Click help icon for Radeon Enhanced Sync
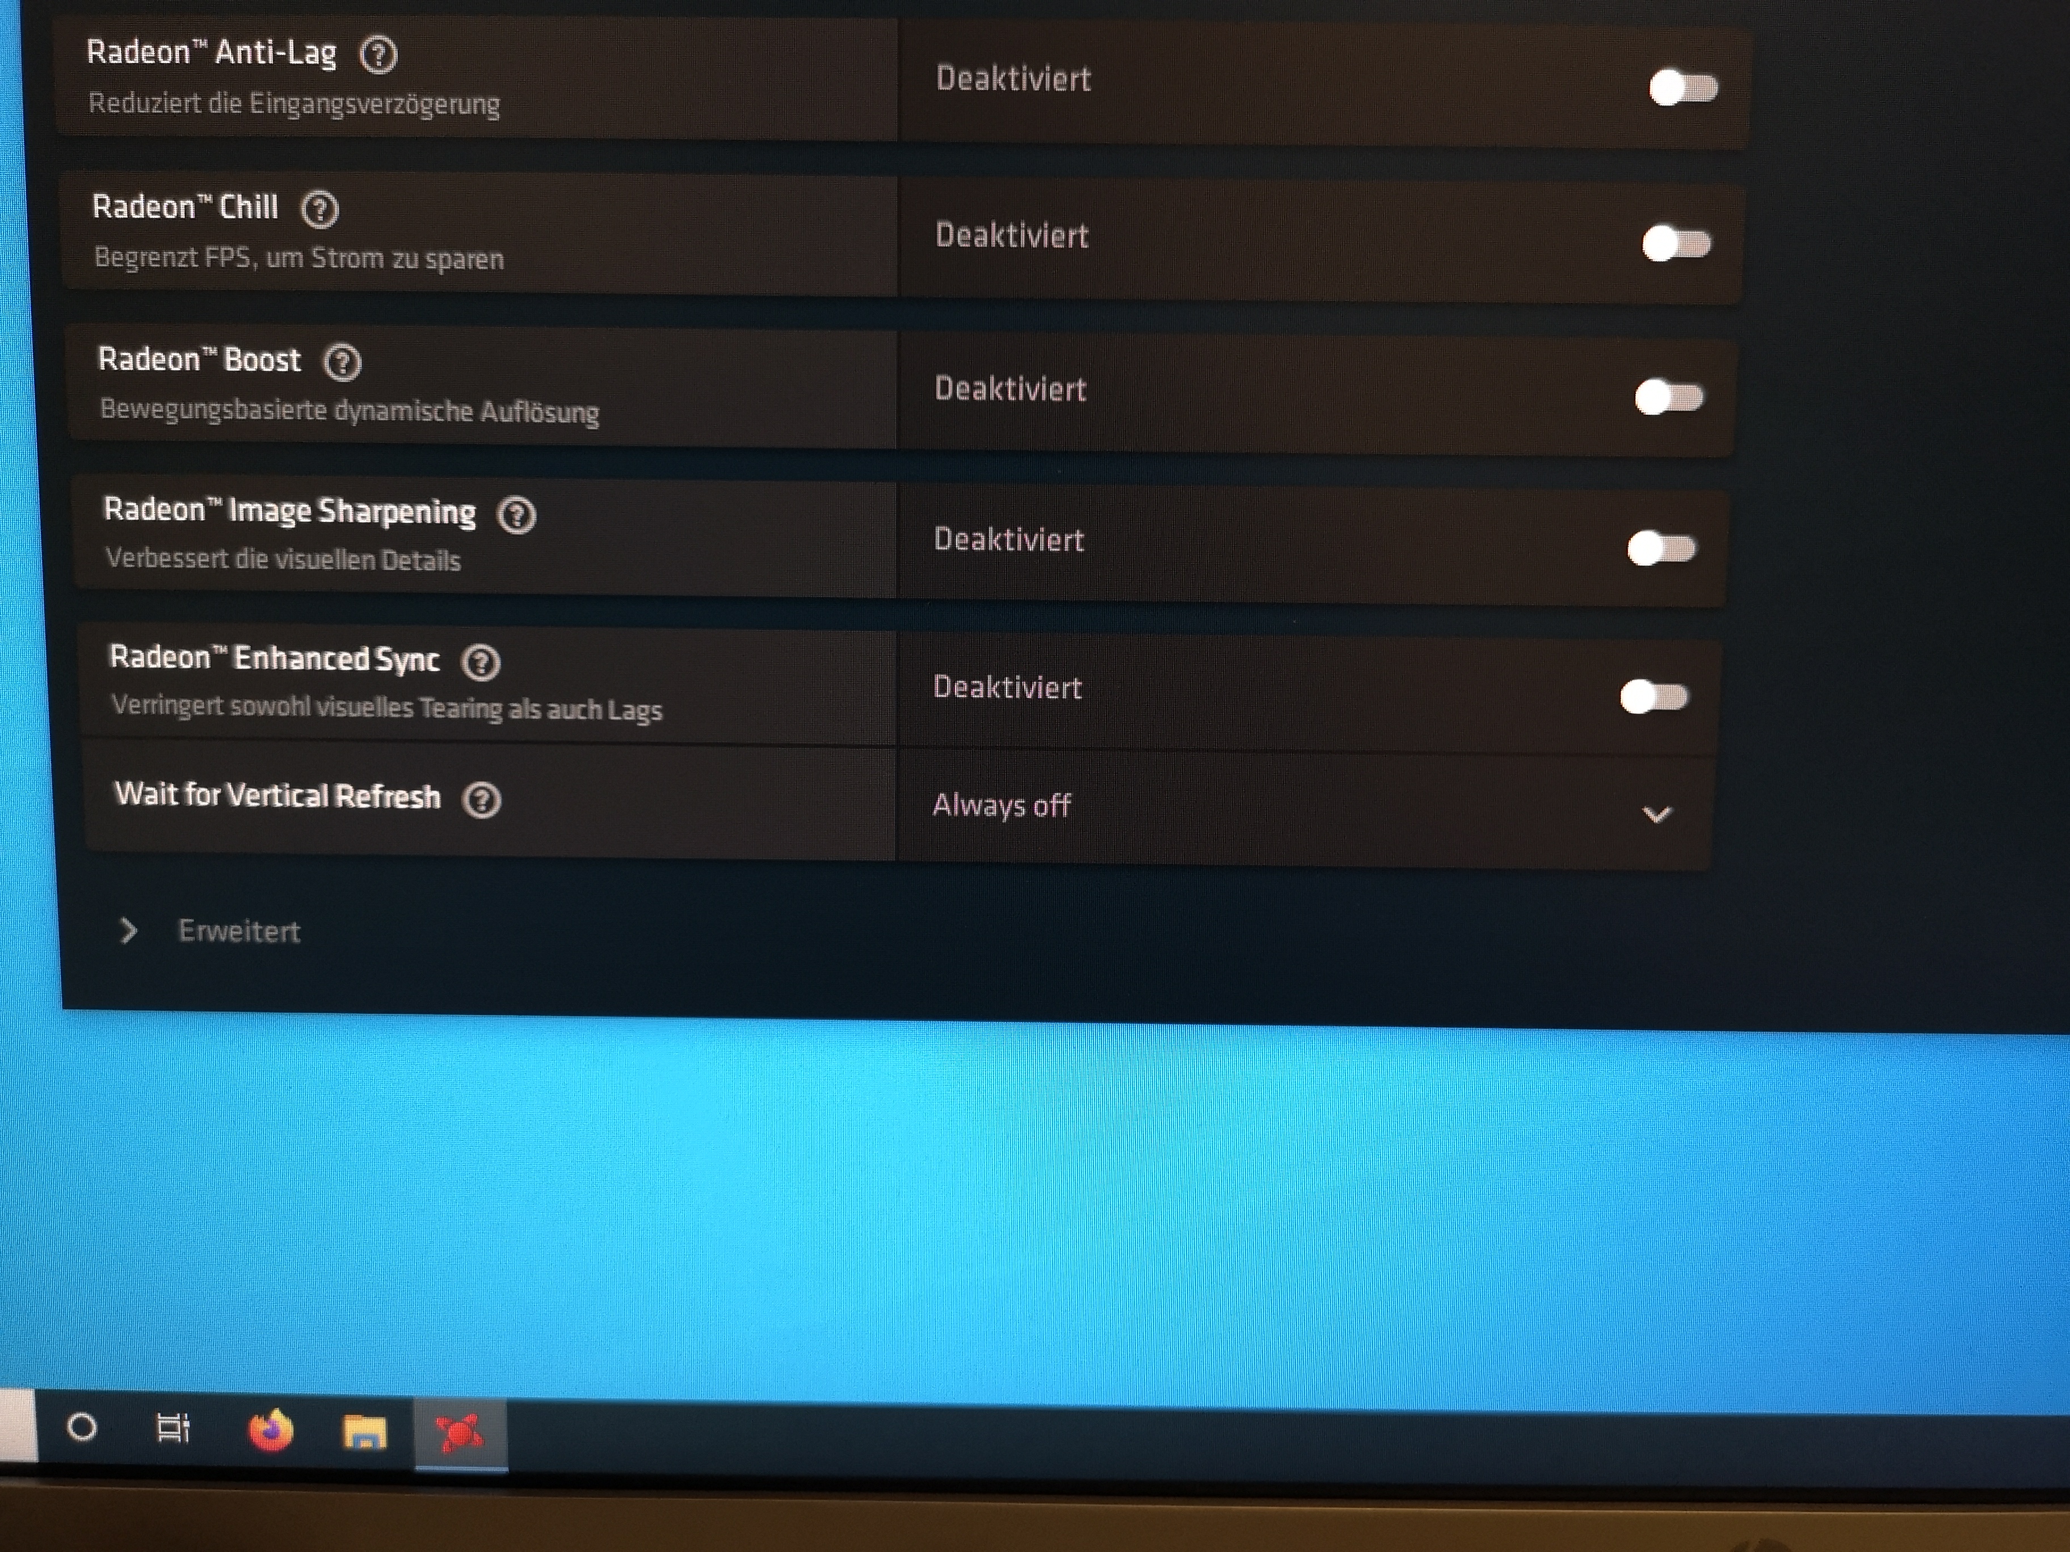The height and width of the screenshot is (1552, 2070). (481, 663)
